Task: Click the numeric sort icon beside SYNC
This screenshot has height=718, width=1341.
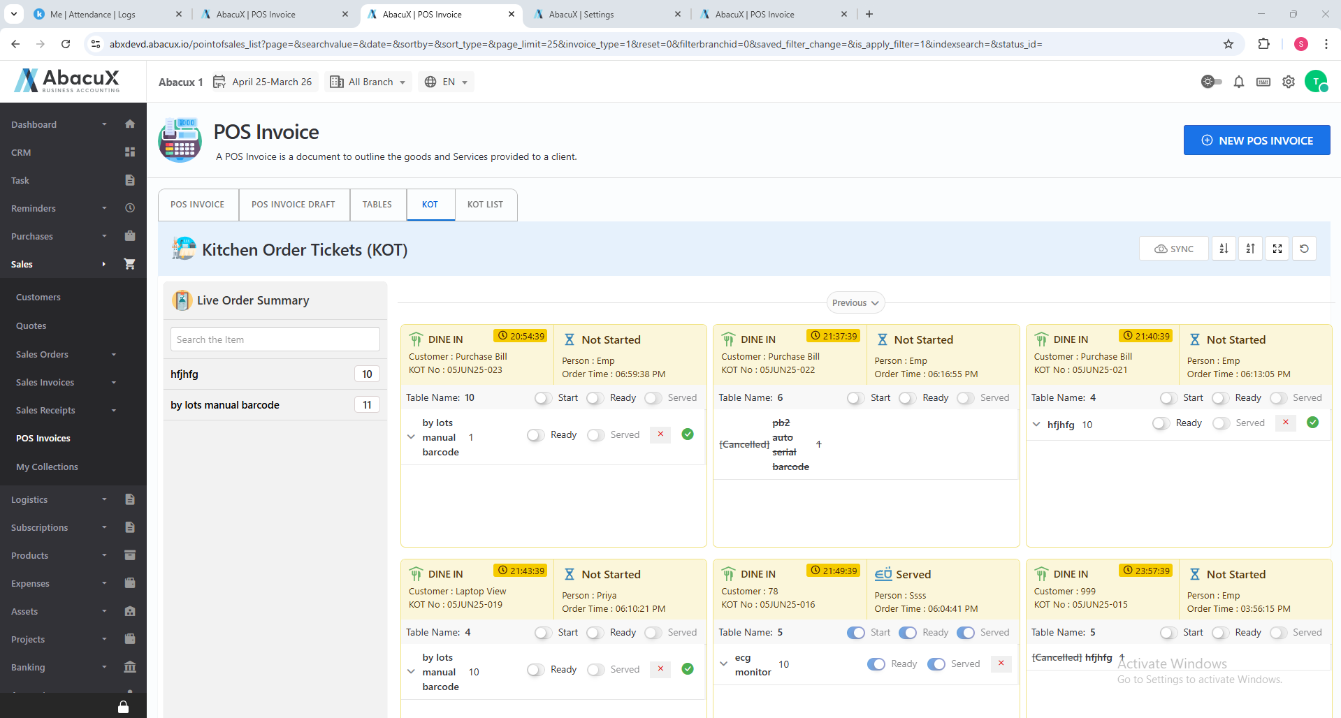Action: [1224, 249]
